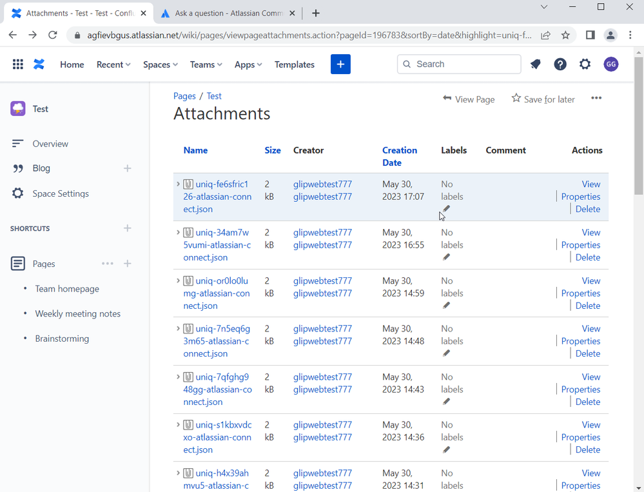
Task: Close the Attachments browser tab
Action: [x=143, y=13]
